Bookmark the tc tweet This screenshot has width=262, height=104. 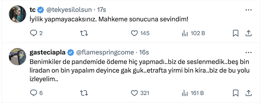(236, 33)
